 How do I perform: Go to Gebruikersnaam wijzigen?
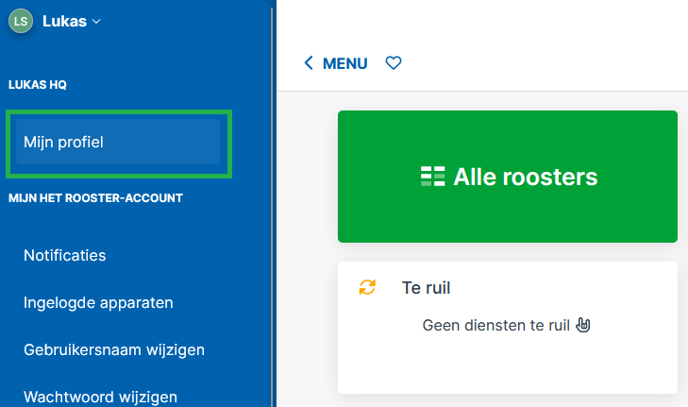coord(114,349)
